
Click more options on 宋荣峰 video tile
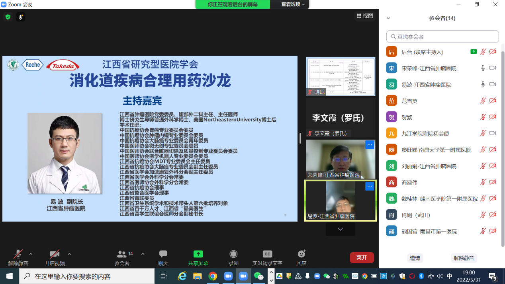pyautogui.click(x=370, y=145)
